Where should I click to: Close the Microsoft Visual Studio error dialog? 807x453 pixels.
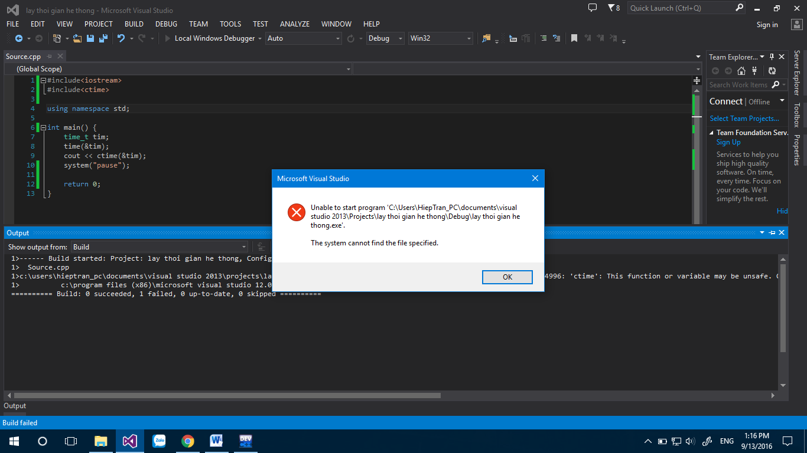[535, 178]
